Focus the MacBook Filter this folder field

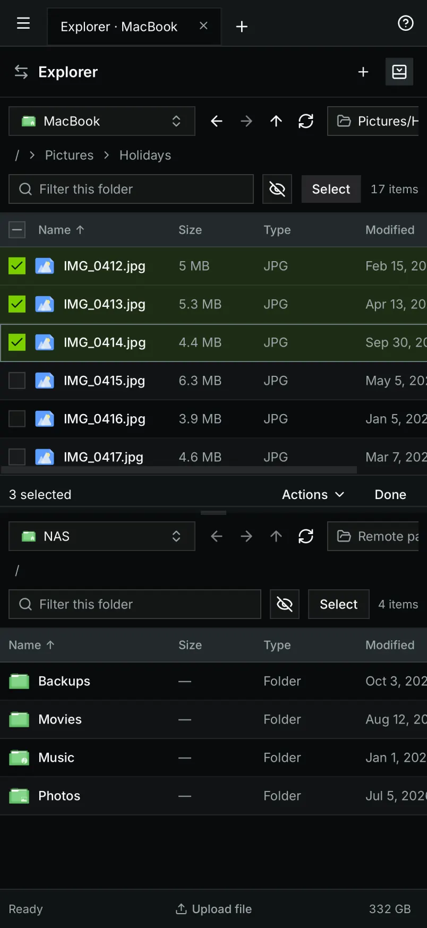(131, 189)
